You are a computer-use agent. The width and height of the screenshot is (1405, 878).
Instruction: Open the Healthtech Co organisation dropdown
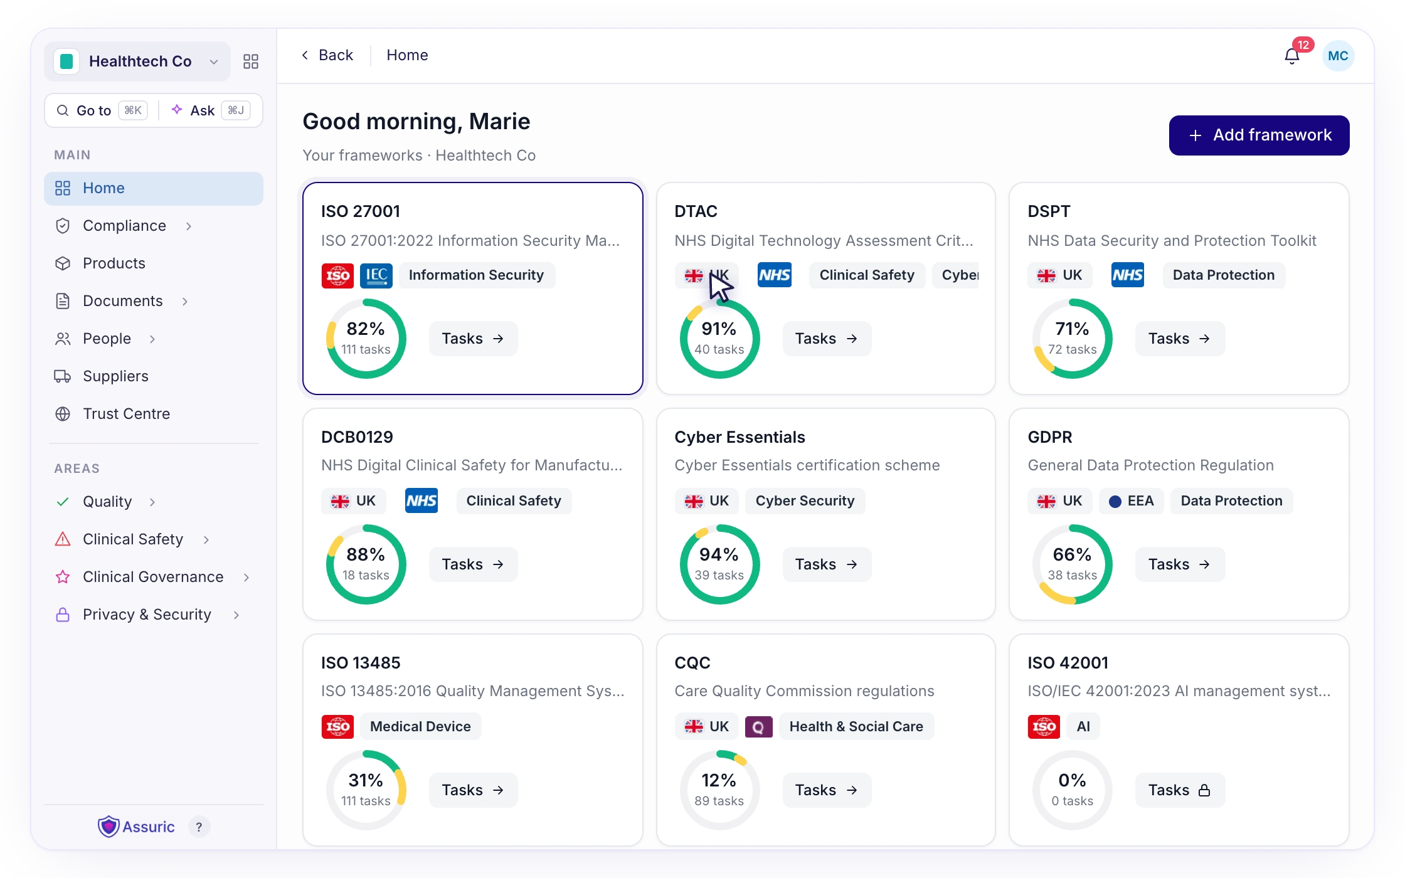click(137, 61)
